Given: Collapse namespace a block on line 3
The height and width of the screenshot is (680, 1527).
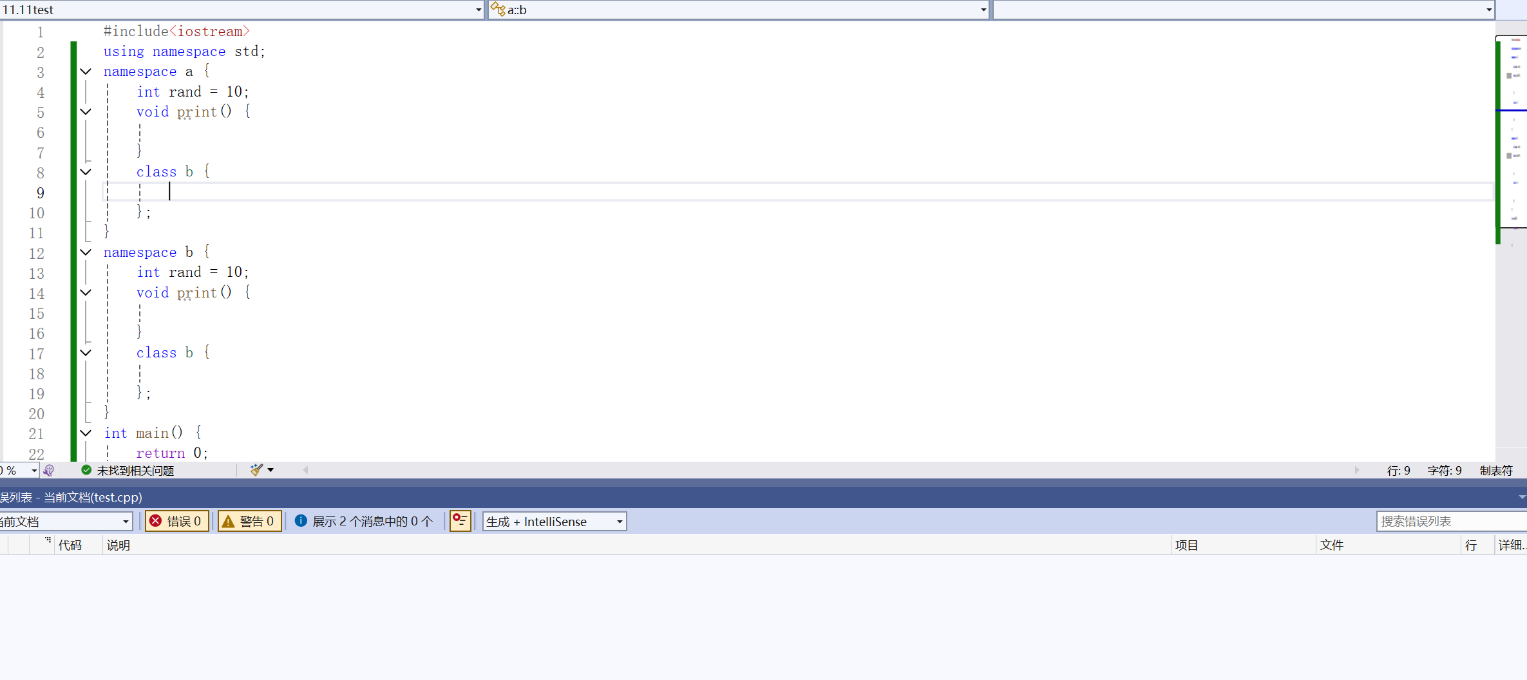Looking at the screenshot, I should coord(86,71).
